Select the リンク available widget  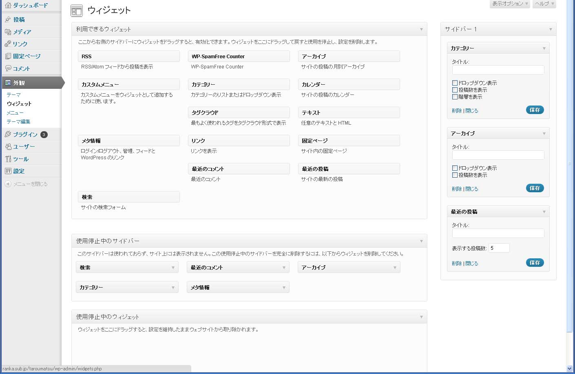239,141
